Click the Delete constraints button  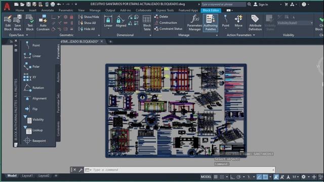tap(161, 17)
